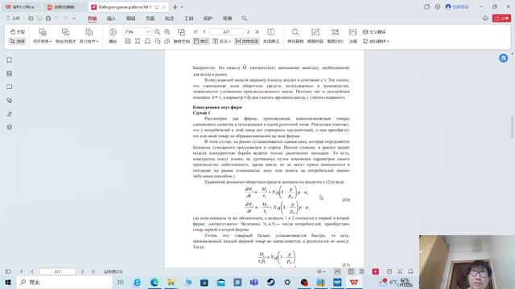This screenshot has width=515, height=289.
Task: Switch to the 工具 ribbon tab
Action: (x=188, y=18)
